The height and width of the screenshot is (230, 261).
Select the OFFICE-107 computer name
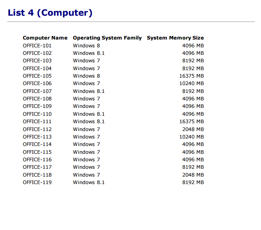tap(37, 91)
